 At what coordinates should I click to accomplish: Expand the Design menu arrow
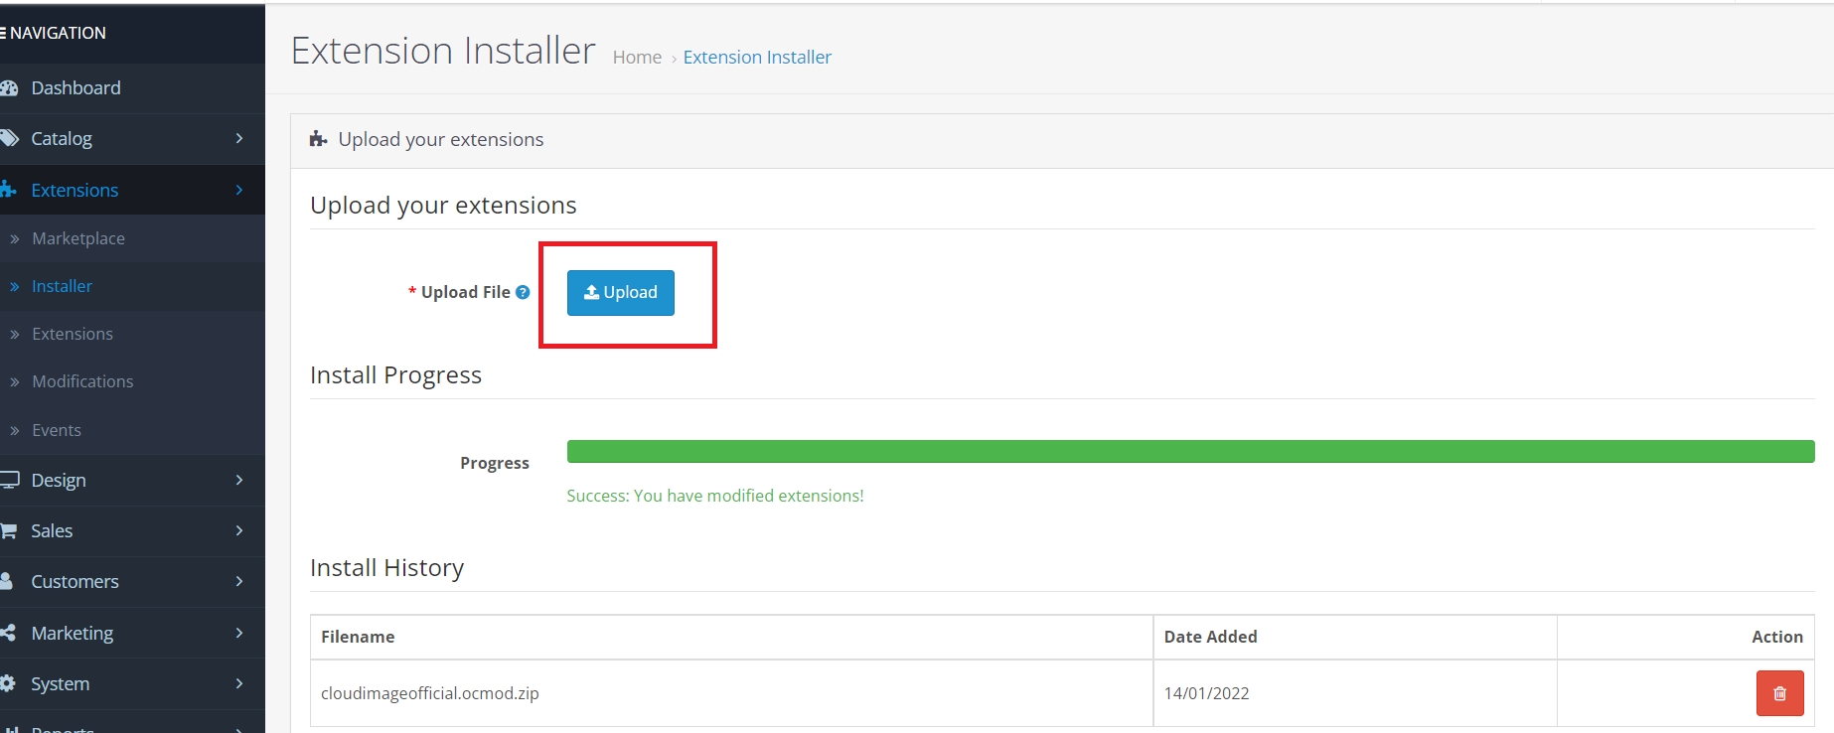point(239,480)
